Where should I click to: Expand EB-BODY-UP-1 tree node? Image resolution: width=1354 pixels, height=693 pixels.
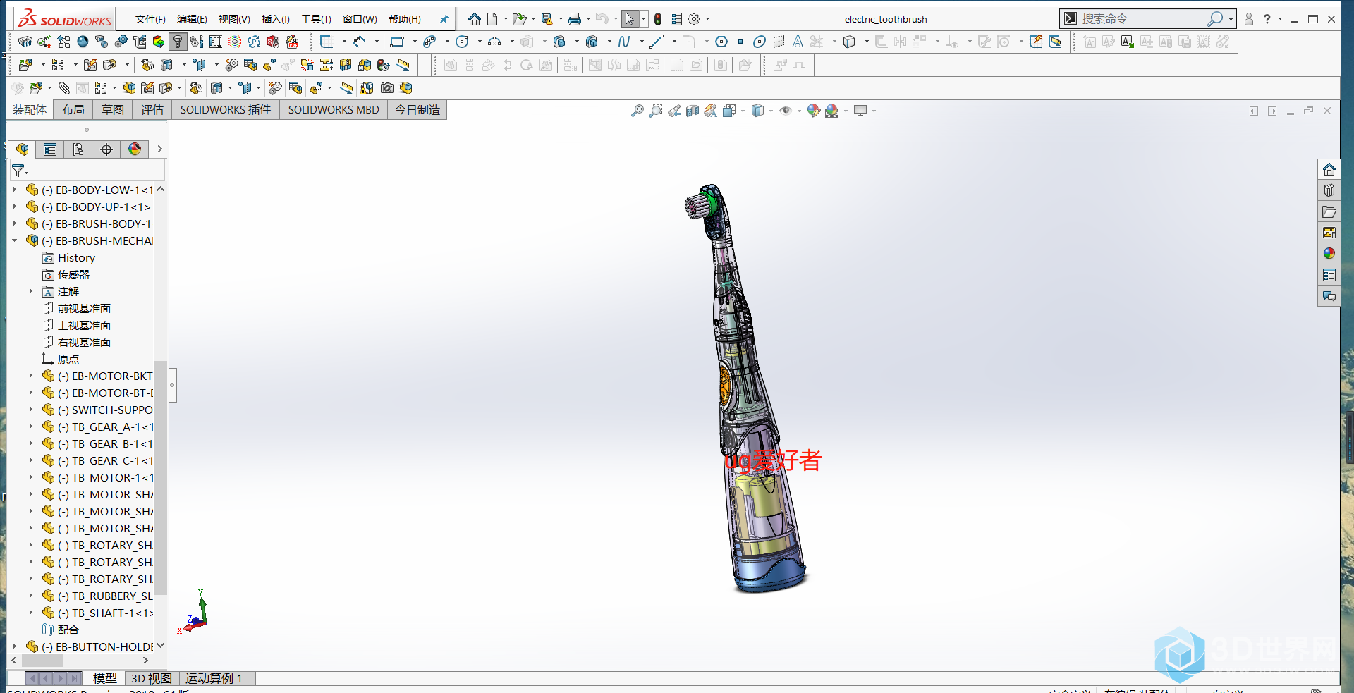click(x=15, y=207)
